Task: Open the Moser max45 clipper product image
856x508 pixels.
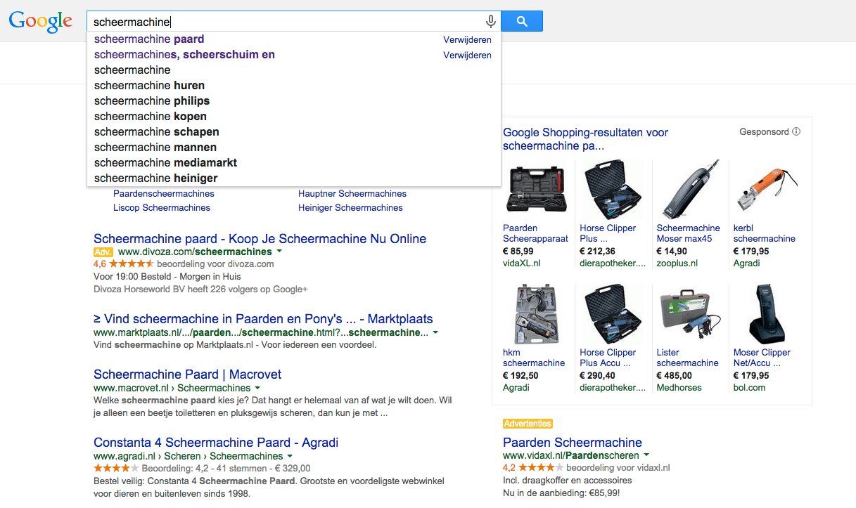Action: pos(688,188)
